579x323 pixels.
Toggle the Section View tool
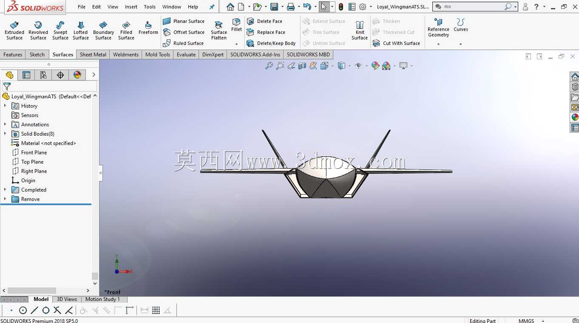pos(302,66)
